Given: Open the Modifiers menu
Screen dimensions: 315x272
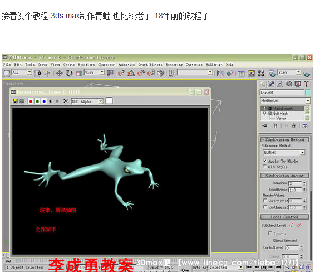Looking at the screenshot, I should pos(86,65).
